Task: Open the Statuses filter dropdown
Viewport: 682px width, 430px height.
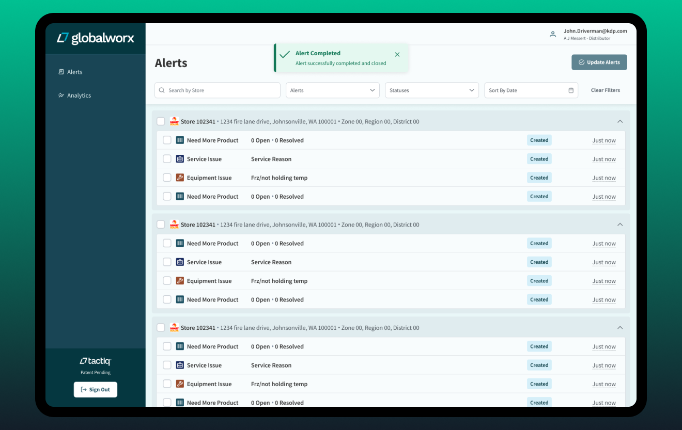Action: 432,90
